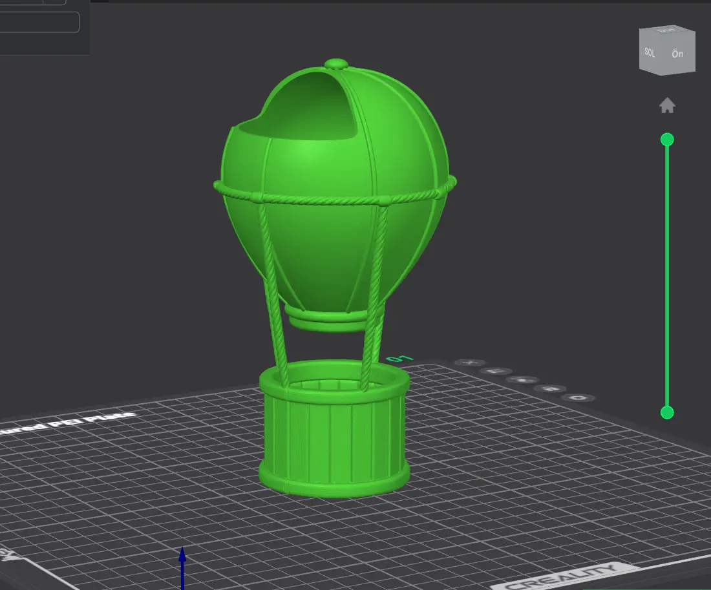The width and height of the screenshot is (711, 590).
Task: Select the basket part of the model
Action: tap(335, 428)
